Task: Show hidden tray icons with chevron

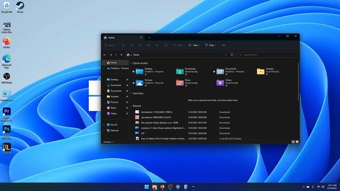Action: tap(303, 187)
